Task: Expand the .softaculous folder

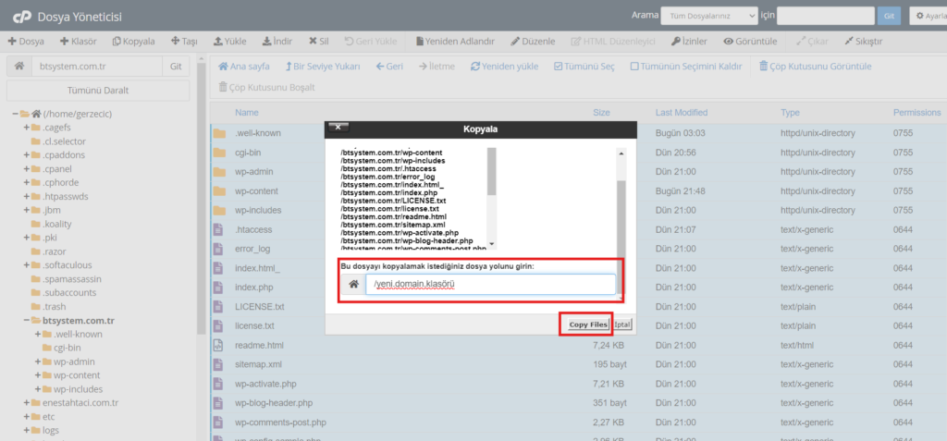Action: 27,265
